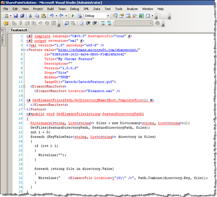Click 'int i = 0;' on line 22
This screenshot has height=197, width=217.
(40, 132)
